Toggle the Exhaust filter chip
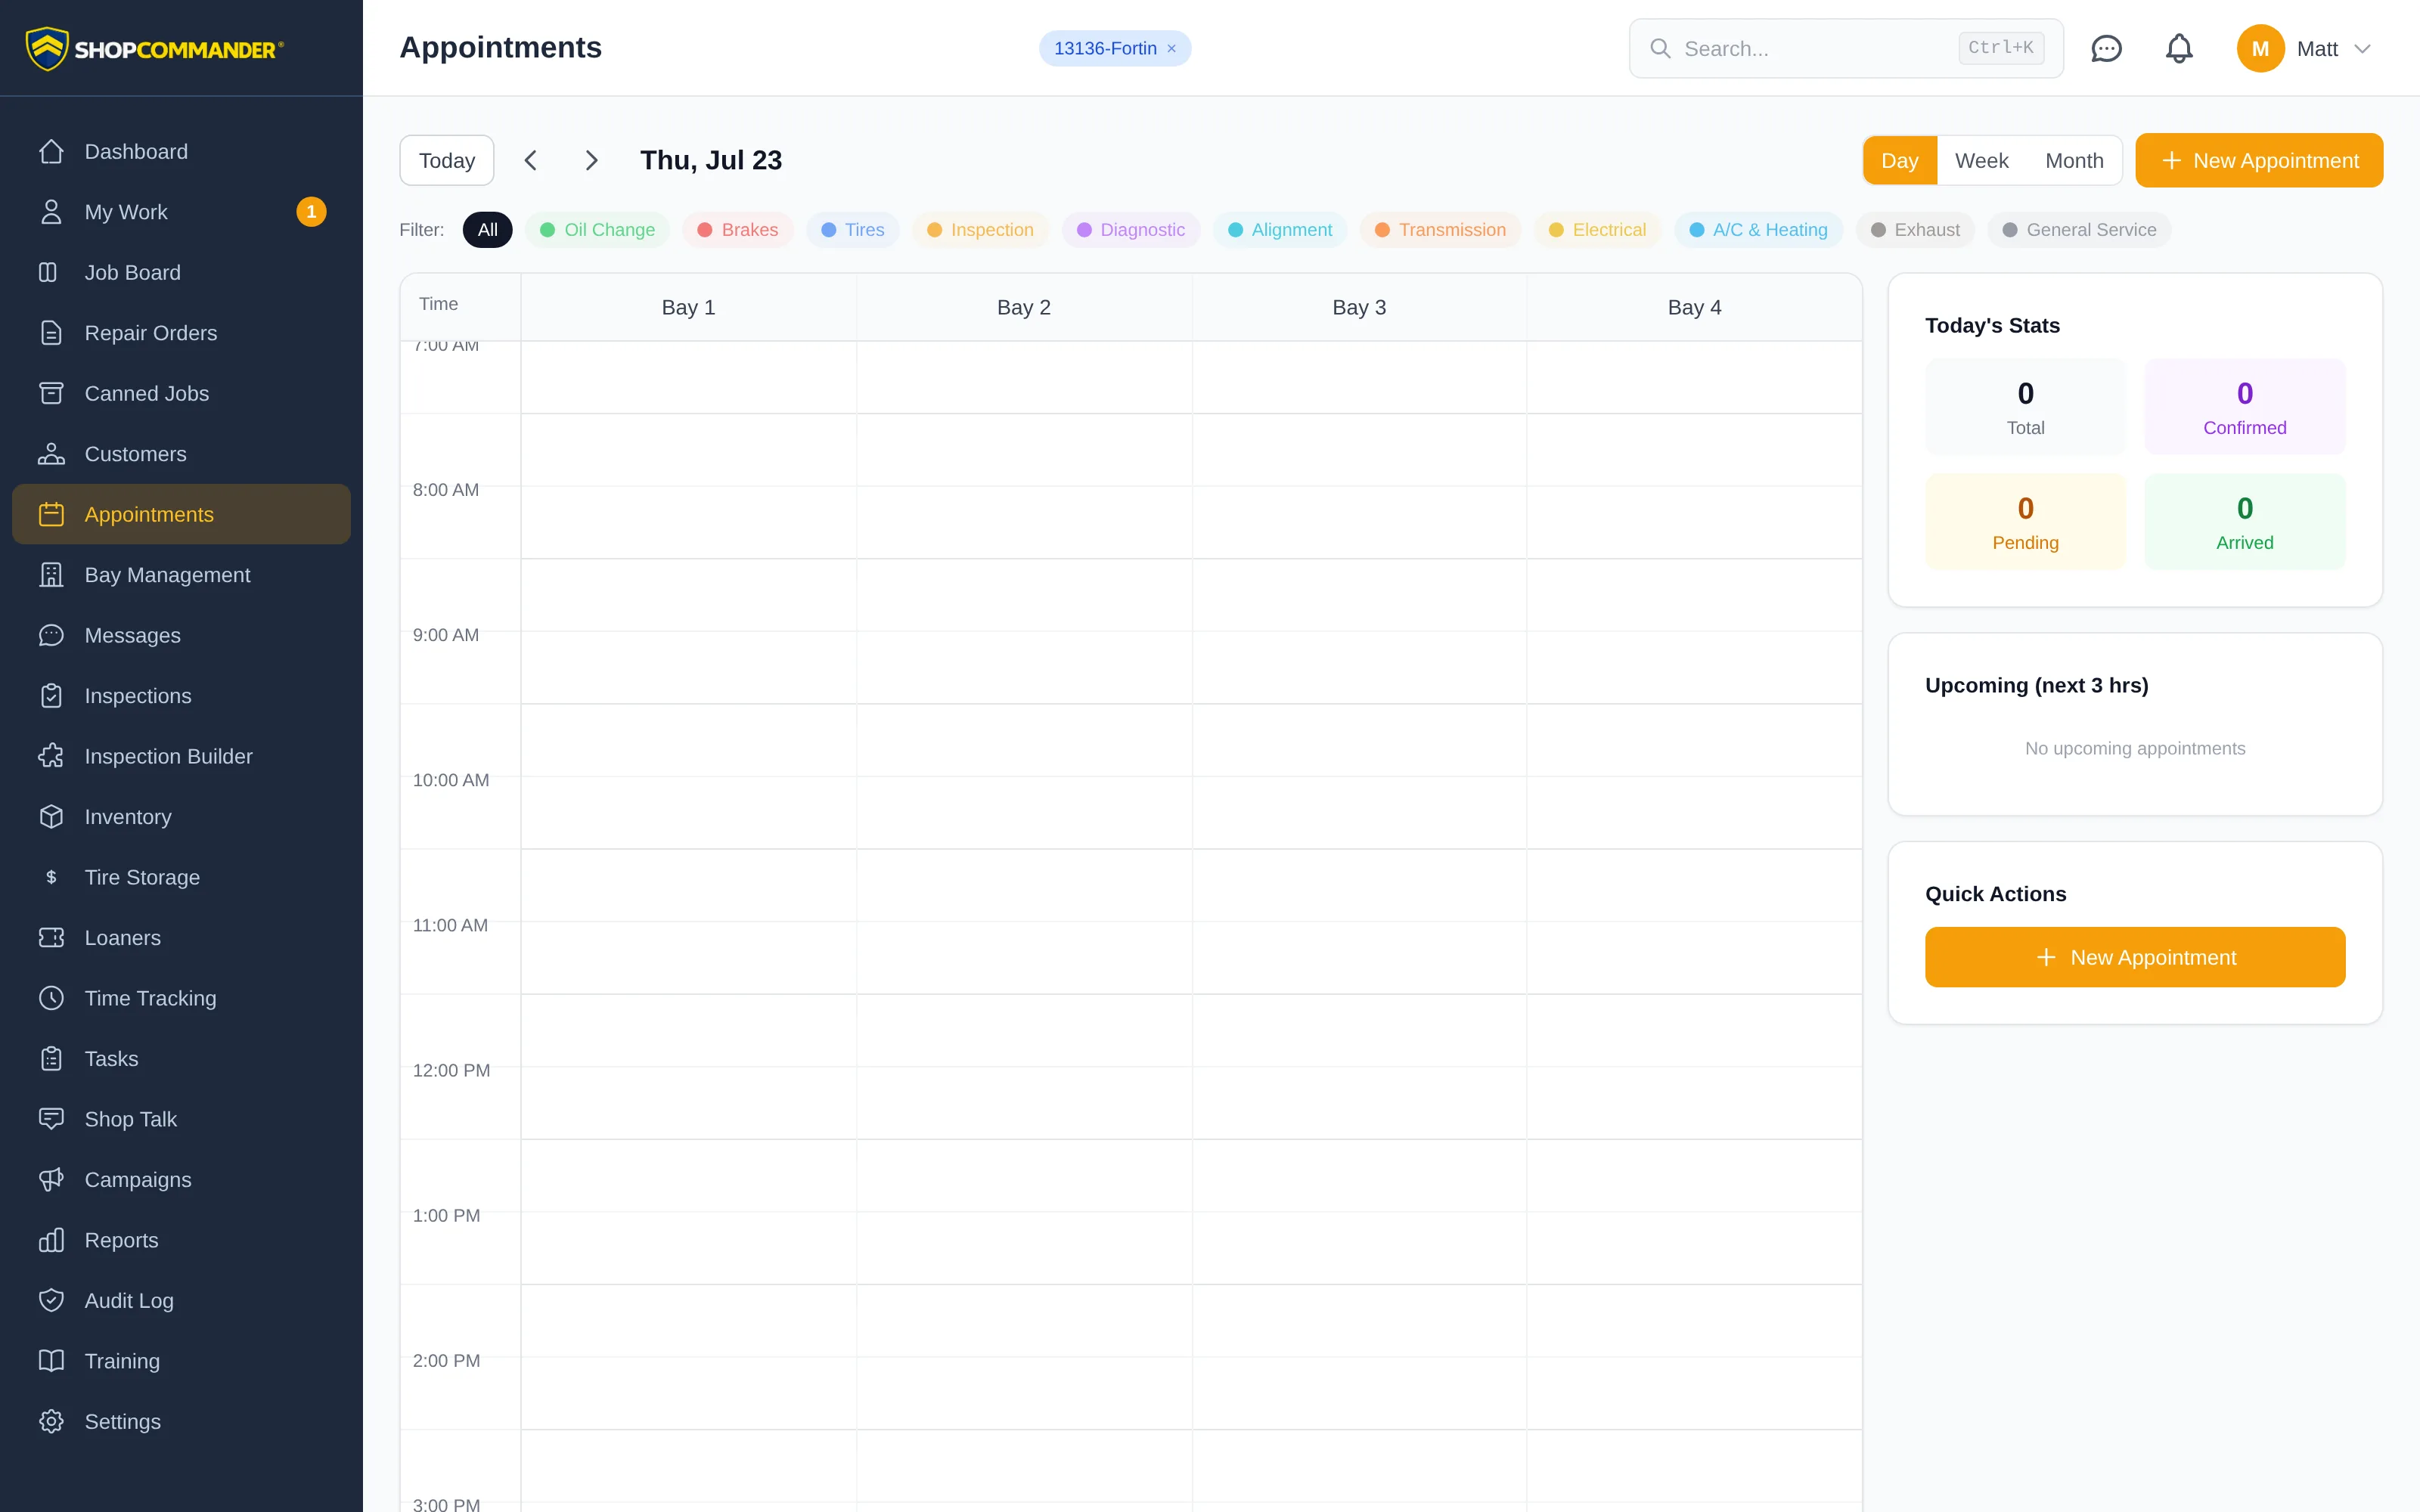 [1915, 230]
